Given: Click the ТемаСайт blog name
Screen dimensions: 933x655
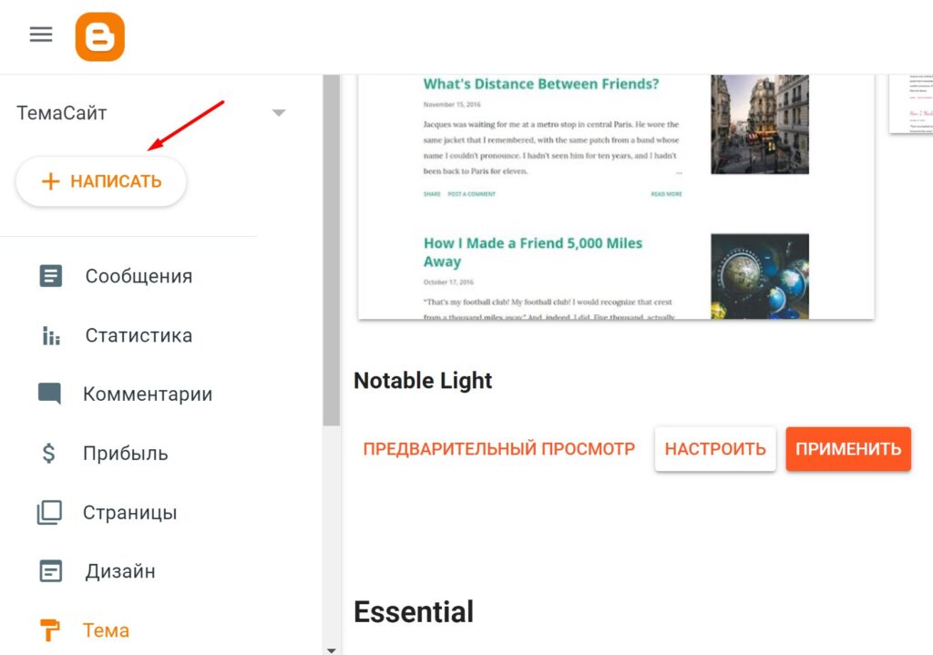Looking at the screenshot, I should pos(62,112).
